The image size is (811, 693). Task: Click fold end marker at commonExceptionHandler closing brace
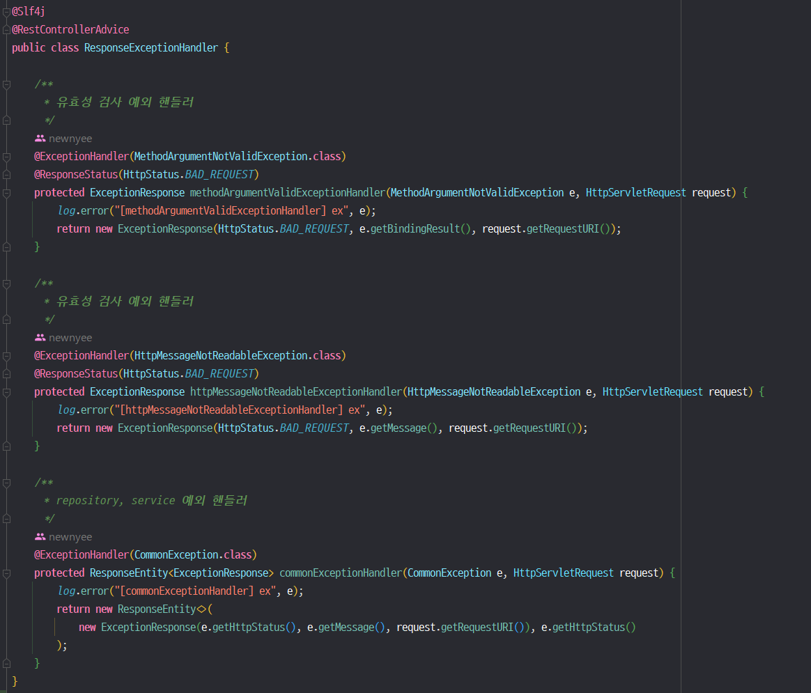coord(6,663)
